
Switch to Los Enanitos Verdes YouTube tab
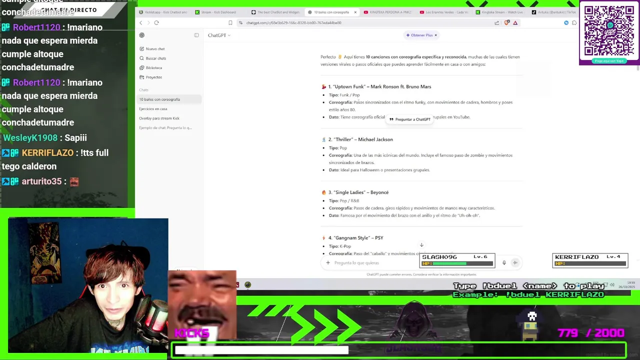click(x=444, y=12)
